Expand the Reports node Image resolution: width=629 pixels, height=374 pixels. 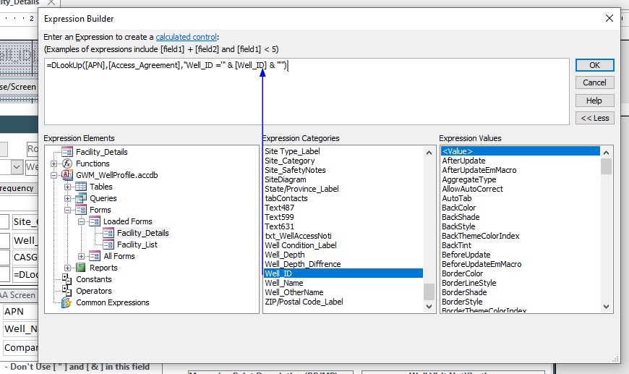(67, 268)
